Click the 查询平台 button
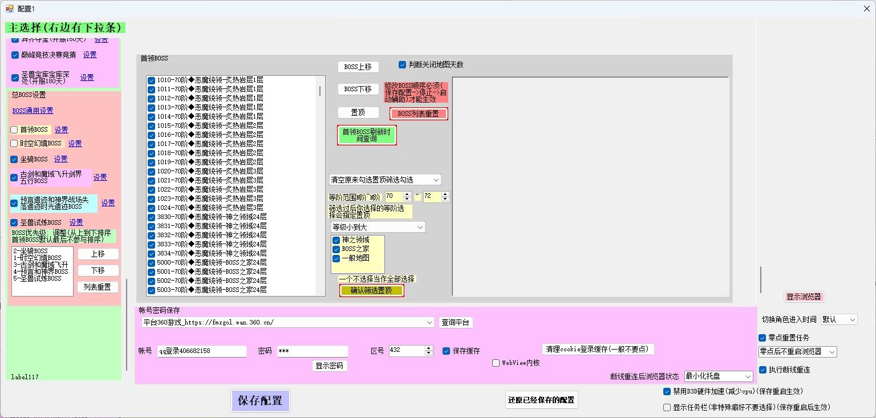Screen dimensions: 876x418 (x=456, y=322)
